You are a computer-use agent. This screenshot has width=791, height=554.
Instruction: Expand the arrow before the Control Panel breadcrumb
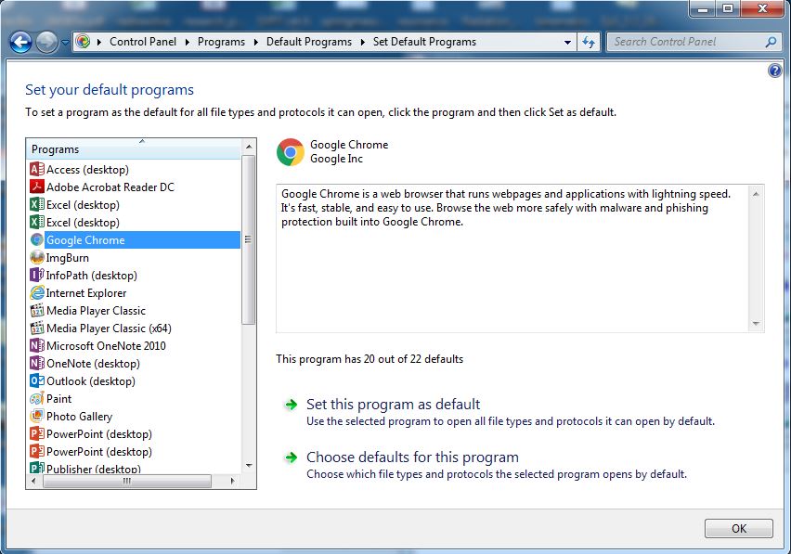click(x=98, y=42)
